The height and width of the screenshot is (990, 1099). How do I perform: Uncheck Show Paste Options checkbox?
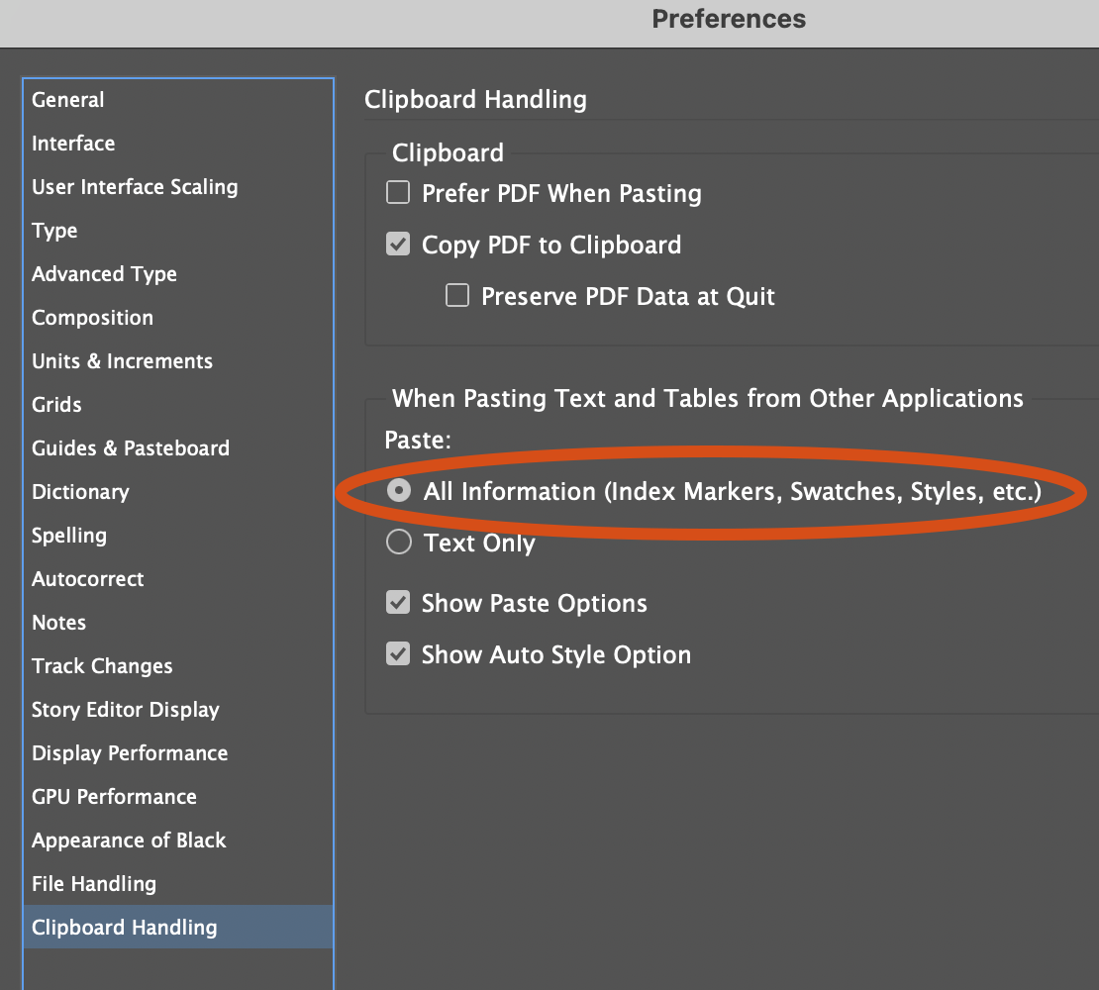[x=398, y=602]
